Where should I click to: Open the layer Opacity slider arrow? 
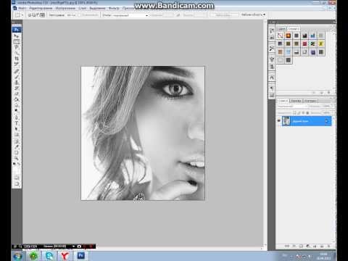click(x=333, y=106)
